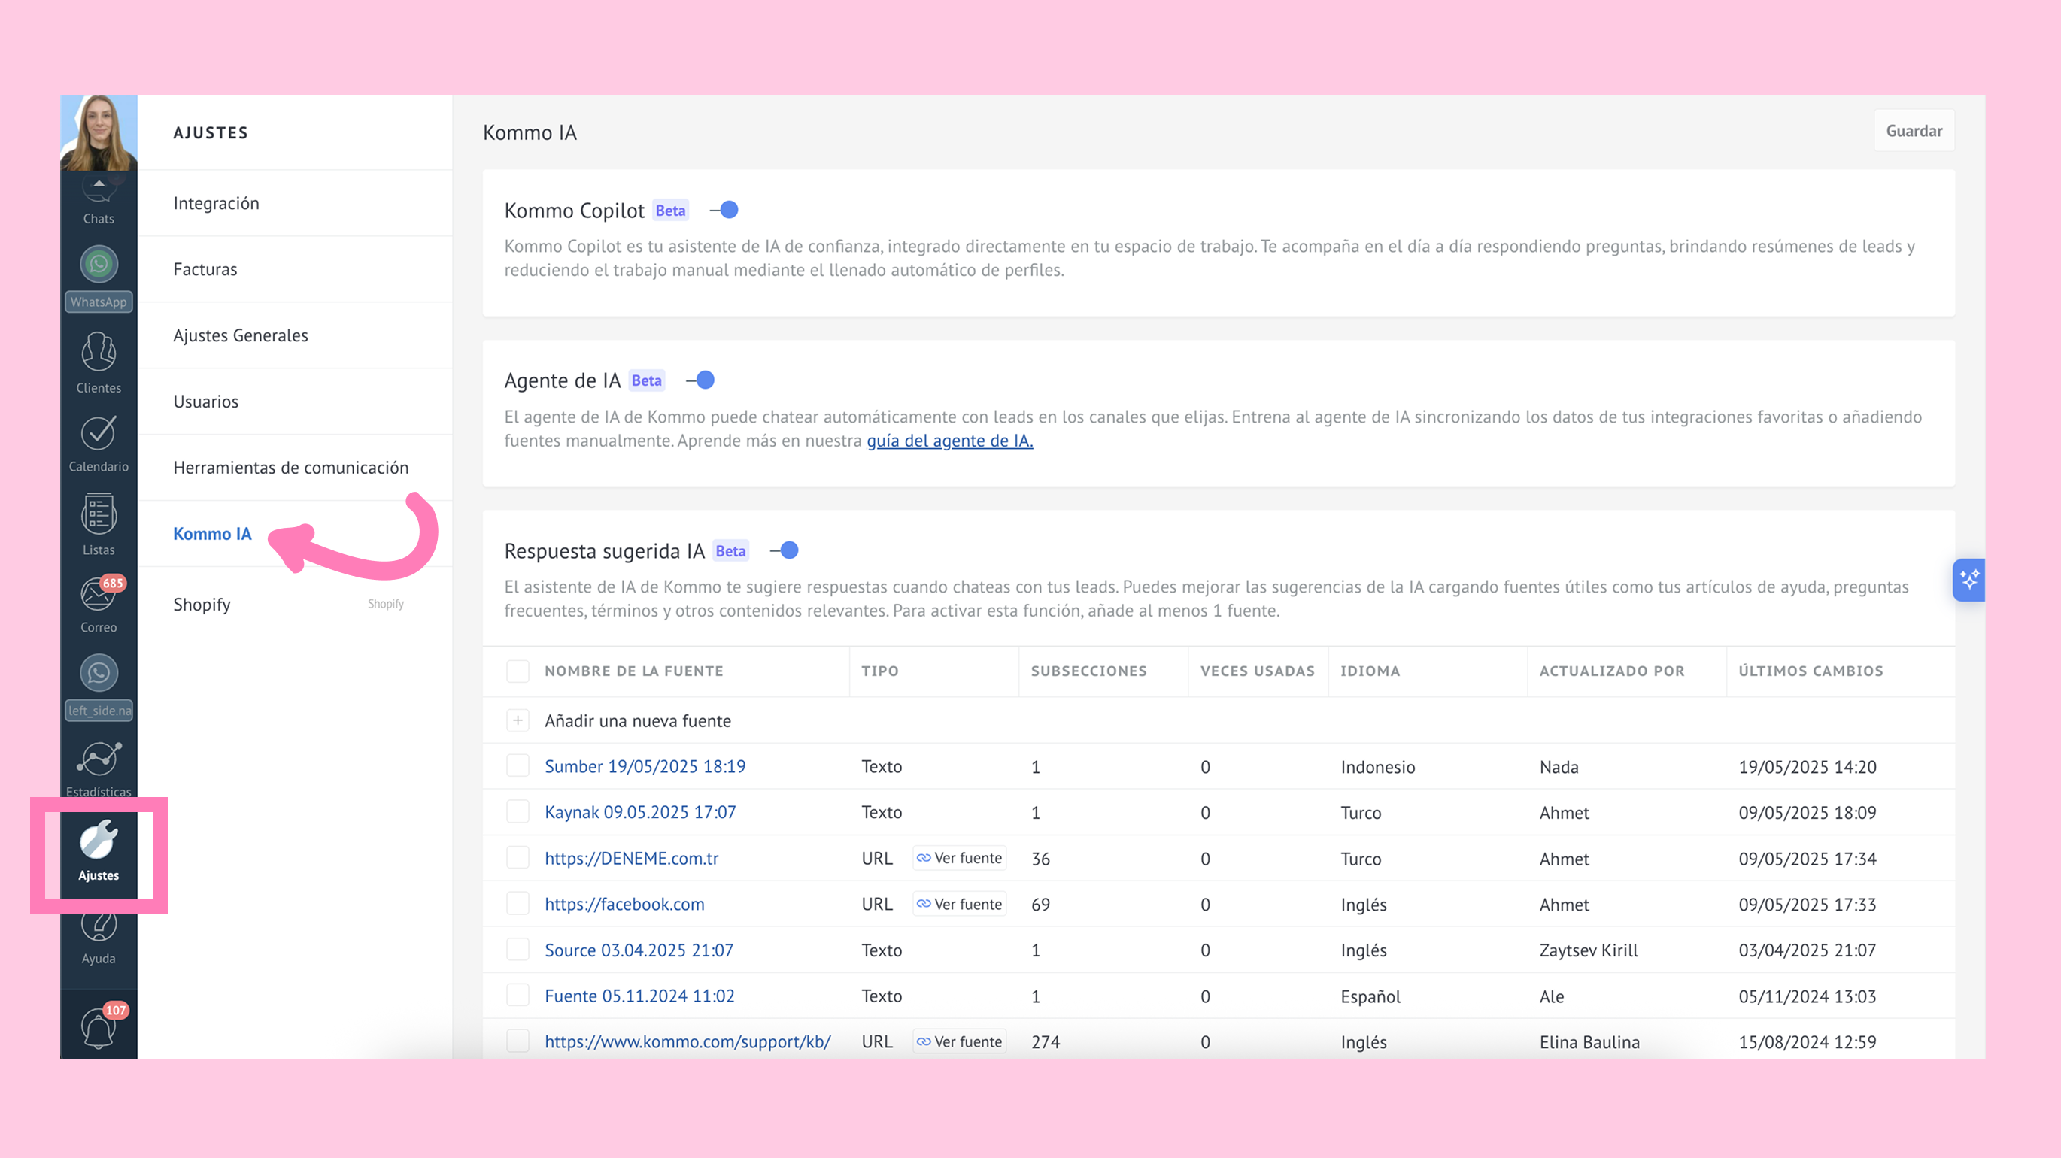Click link icon for DENEME.com.tr source
2061x1158 pixels.
pyautogui.click(x=923, y=858)
